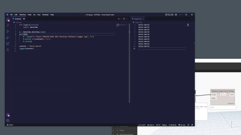This screenshot has width=241, height=135.
Task: Add an input with the + button on the Dynamo node
Action: click(221, 94)
